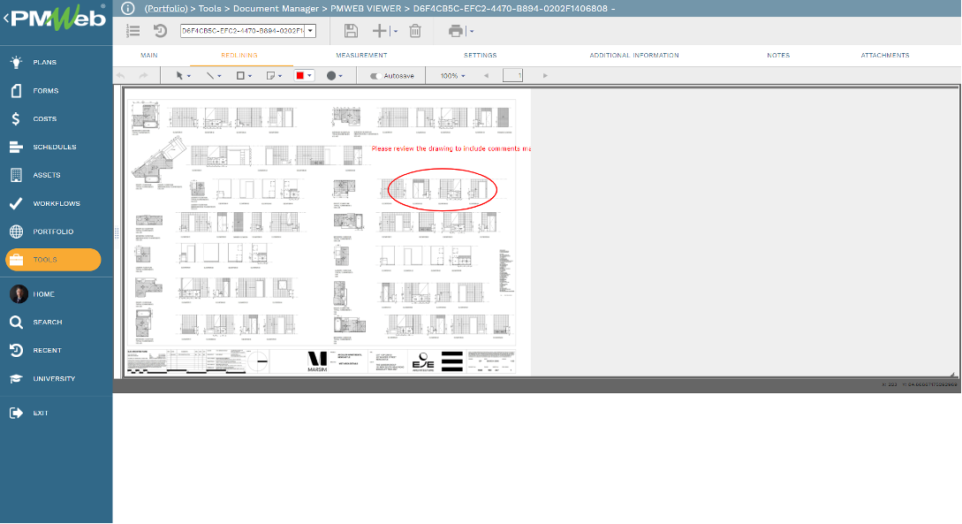Select the sticky note annotation tool
The width and height of the screenshot is (962, 524).
click(x=270, y=75)
